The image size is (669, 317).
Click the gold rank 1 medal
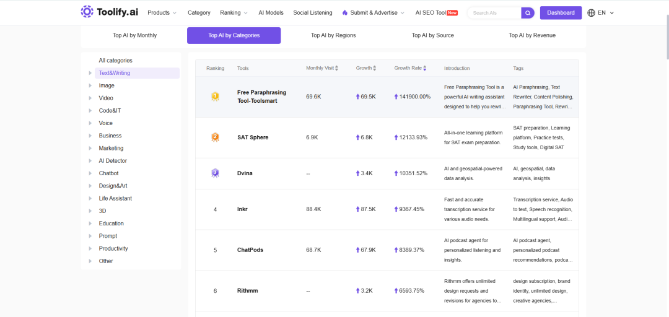click(215, 97)
